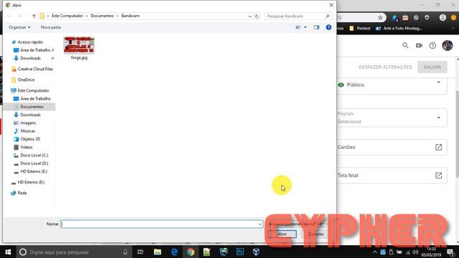This screenshot has height=258, width=459.
Task: Refresh the Bandicam folder listing
Action: click(x=257, y=16)
